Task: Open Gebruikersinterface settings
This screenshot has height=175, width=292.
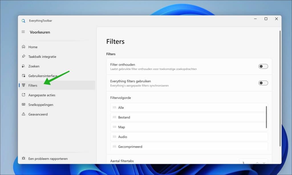Action: (x=57, y=76)
